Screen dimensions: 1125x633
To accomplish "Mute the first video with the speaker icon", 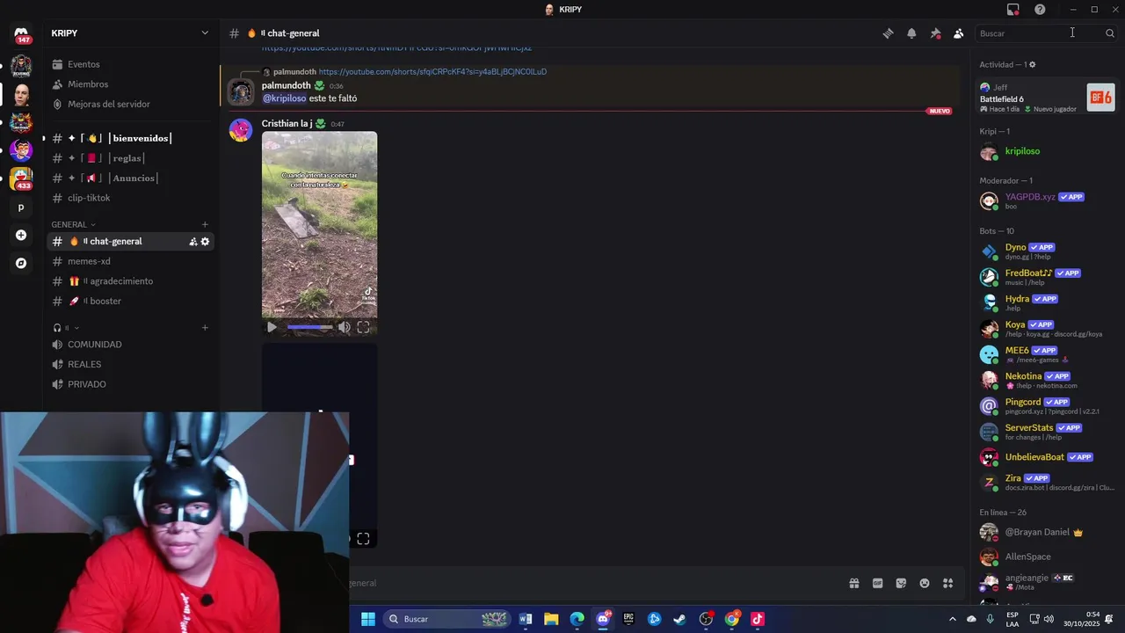I will 345,327.
